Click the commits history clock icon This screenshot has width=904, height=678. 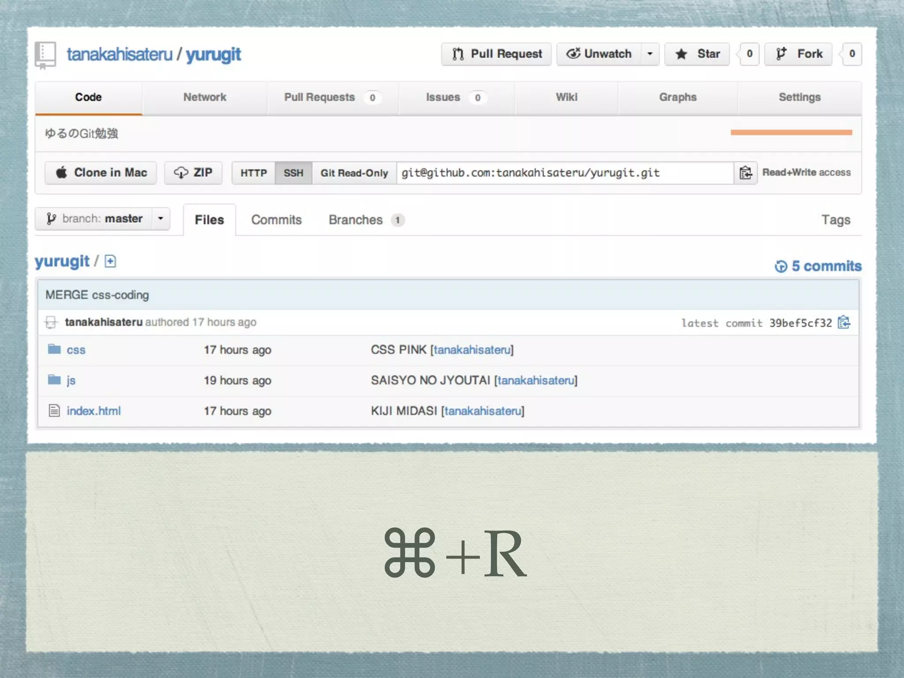[x=780, y=266]
